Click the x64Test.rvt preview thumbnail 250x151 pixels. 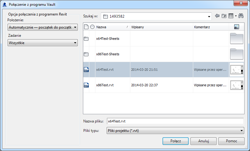pos(237,70)
